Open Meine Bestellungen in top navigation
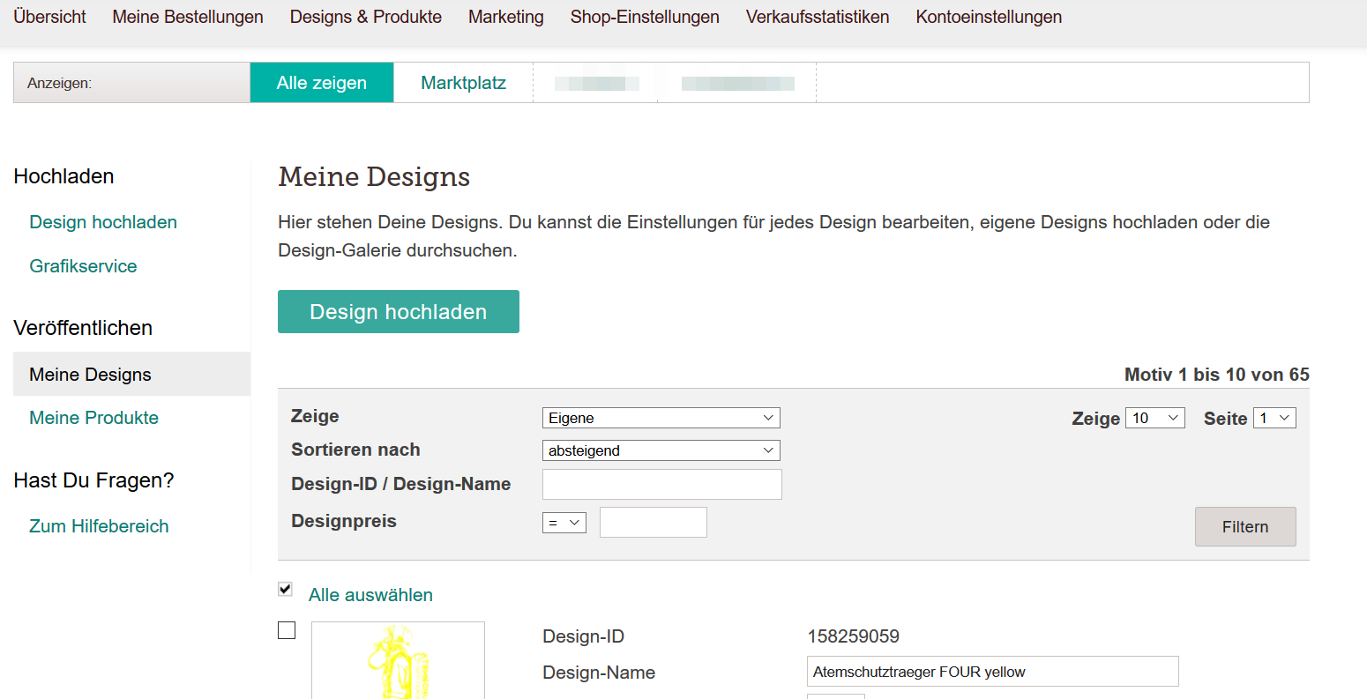1367x699 pixels. pos(188,17)
